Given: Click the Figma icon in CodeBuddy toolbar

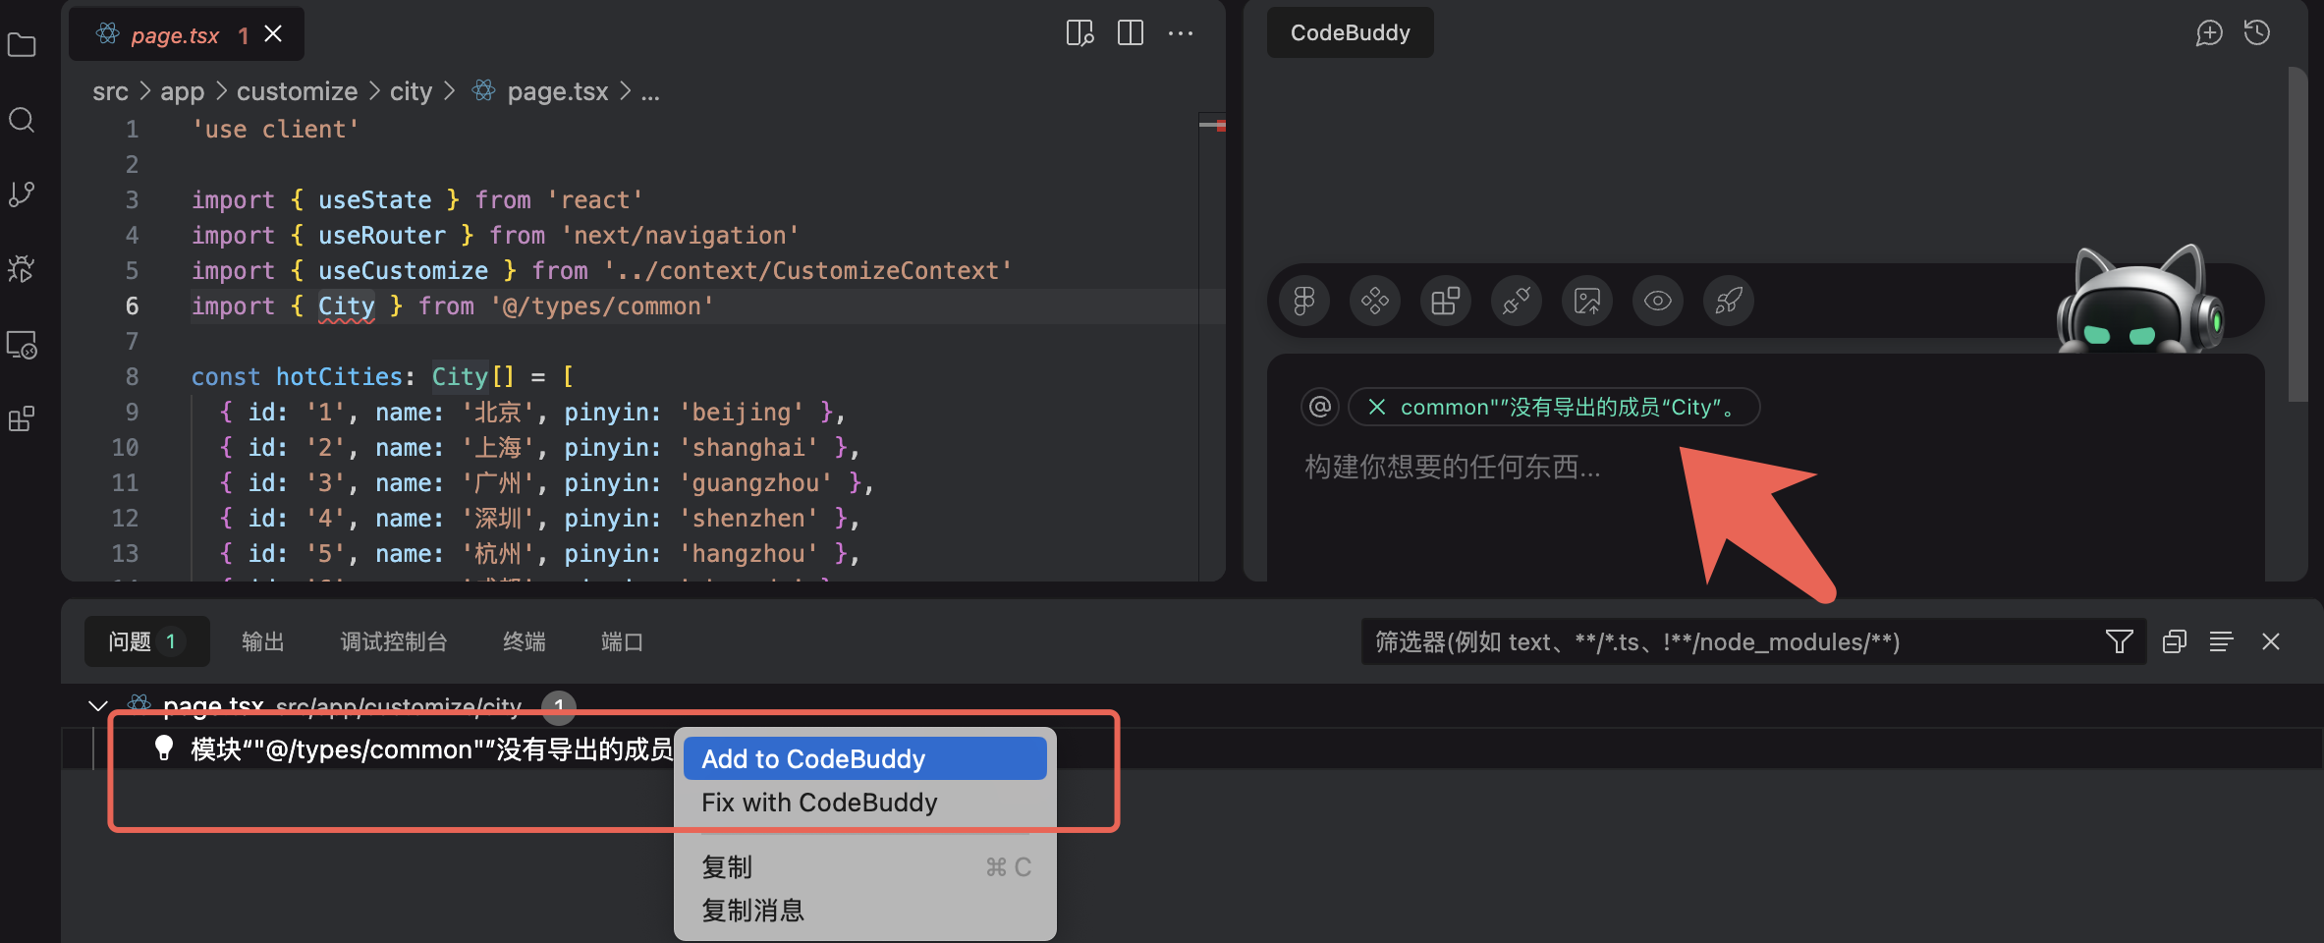Looking at the screenshot, I should (x=1304, y=301).
